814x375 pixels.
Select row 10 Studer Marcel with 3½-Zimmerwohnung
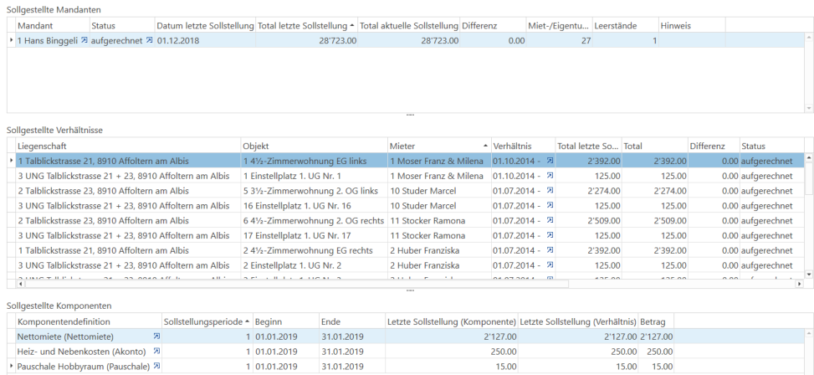point(410,191)
